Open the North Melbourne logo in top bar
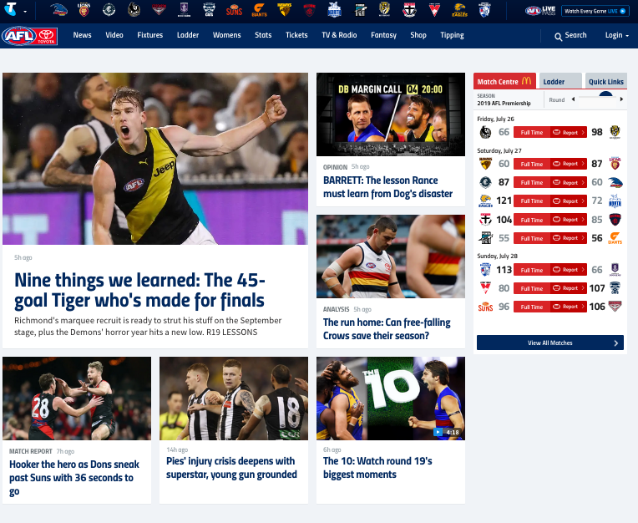638x523 pixels. click(x=334, y=10)
